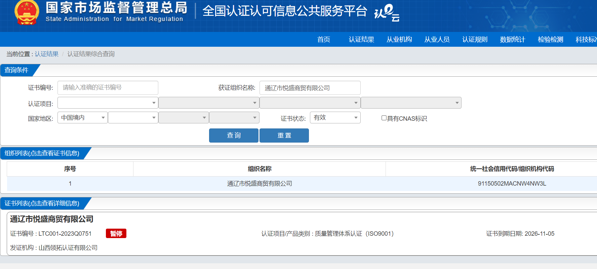Open the 认证结果 menu item

[361, 39]
